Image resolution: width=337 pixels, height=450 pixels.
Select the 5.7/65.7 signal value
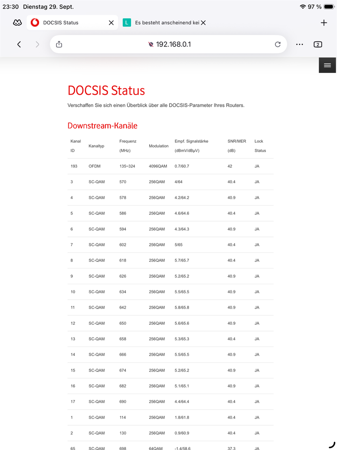click(x=182, y=260)
